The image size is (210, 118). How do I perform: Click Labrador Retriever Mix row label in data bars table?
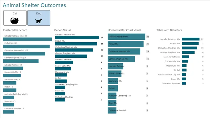[x=170, y=39]
